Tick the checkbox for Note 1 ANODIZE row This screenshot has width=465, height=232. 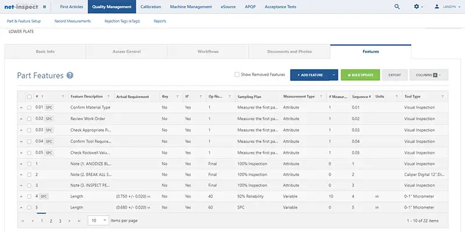(29, 164)
